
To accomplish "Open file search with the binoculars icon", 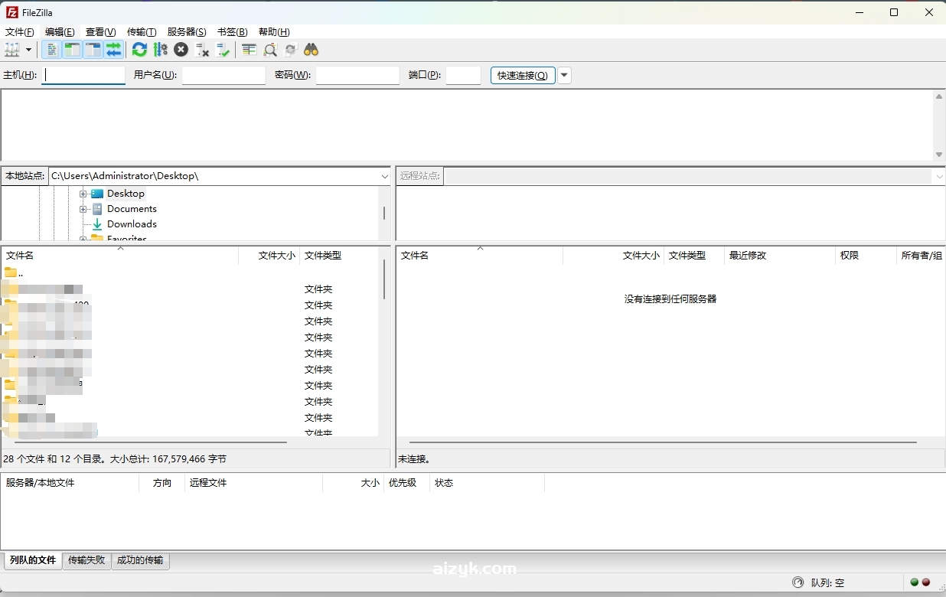I will (x=311, y=50).
